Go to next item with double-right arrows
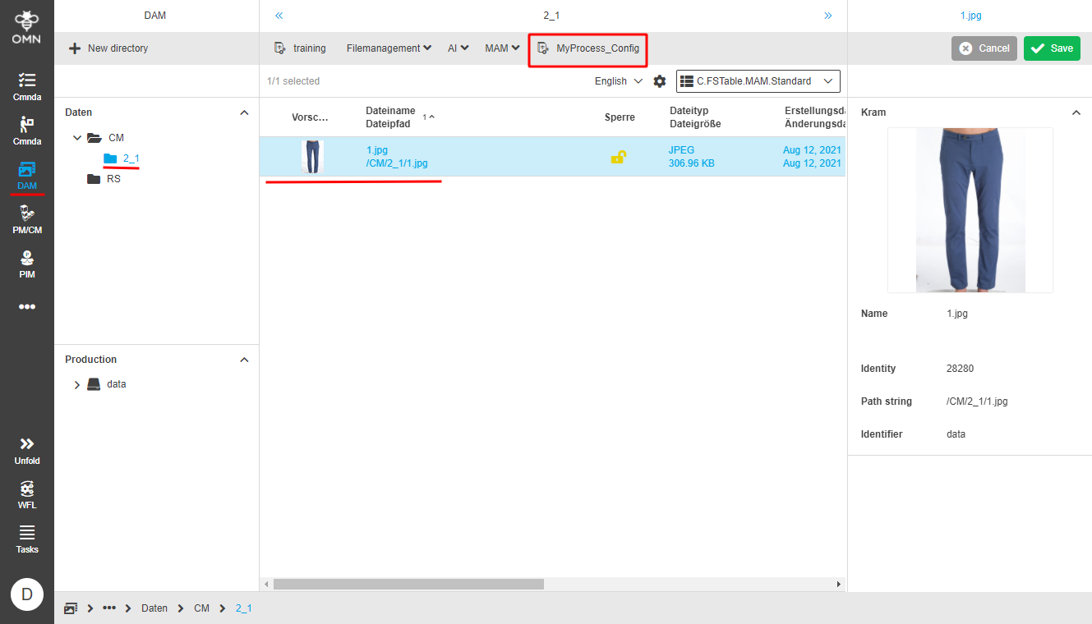Viewport: 1092px width, 624px height. coord(827,16)
